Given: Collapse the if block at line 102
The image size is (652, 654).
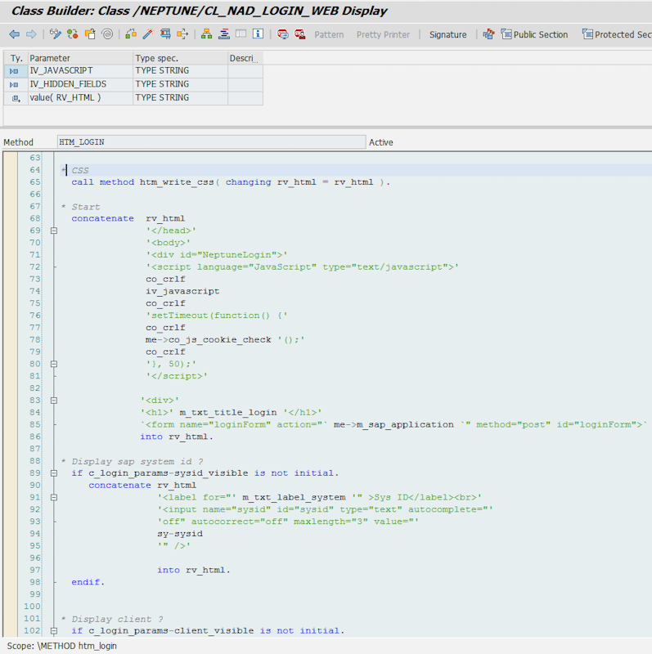Looking at the screenshot, I should (x=54, y=630).
